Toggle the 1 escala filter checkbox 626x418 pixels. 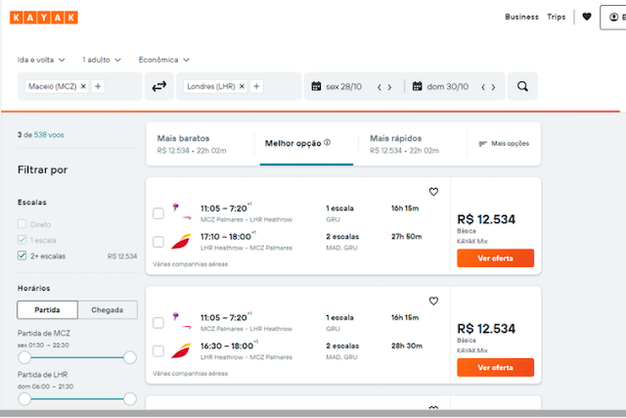[x=22, y=240]
